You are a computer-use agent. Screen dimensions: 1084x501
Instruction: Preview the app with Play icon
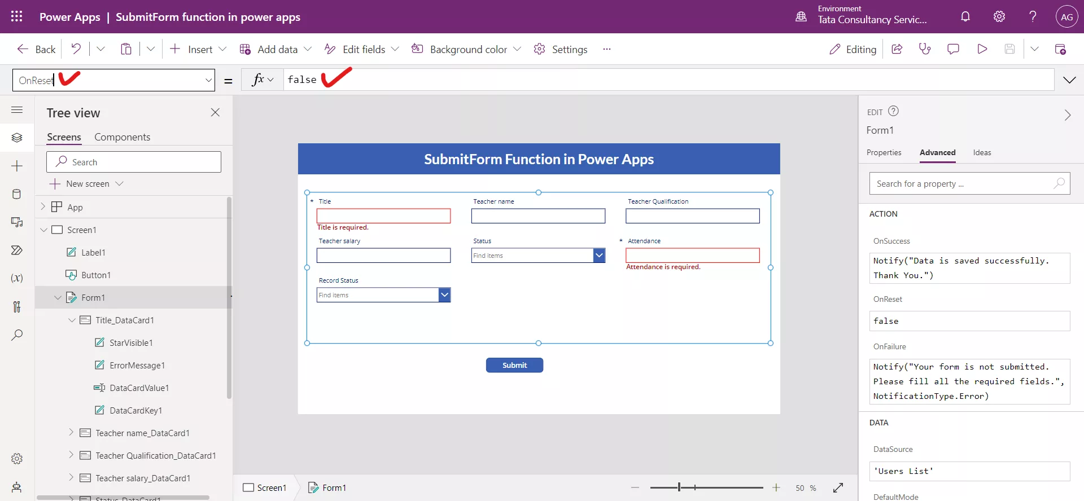tap(982, 49)
